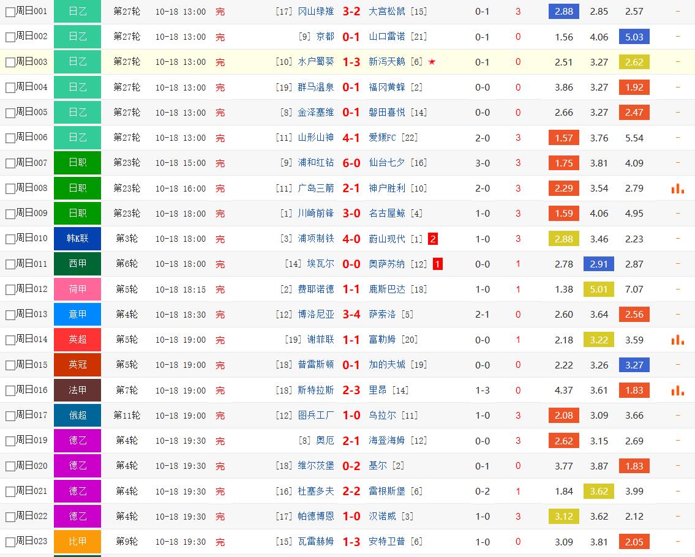Click highlighted blue odds 2.88 in row 周日001

coord(564,12)
